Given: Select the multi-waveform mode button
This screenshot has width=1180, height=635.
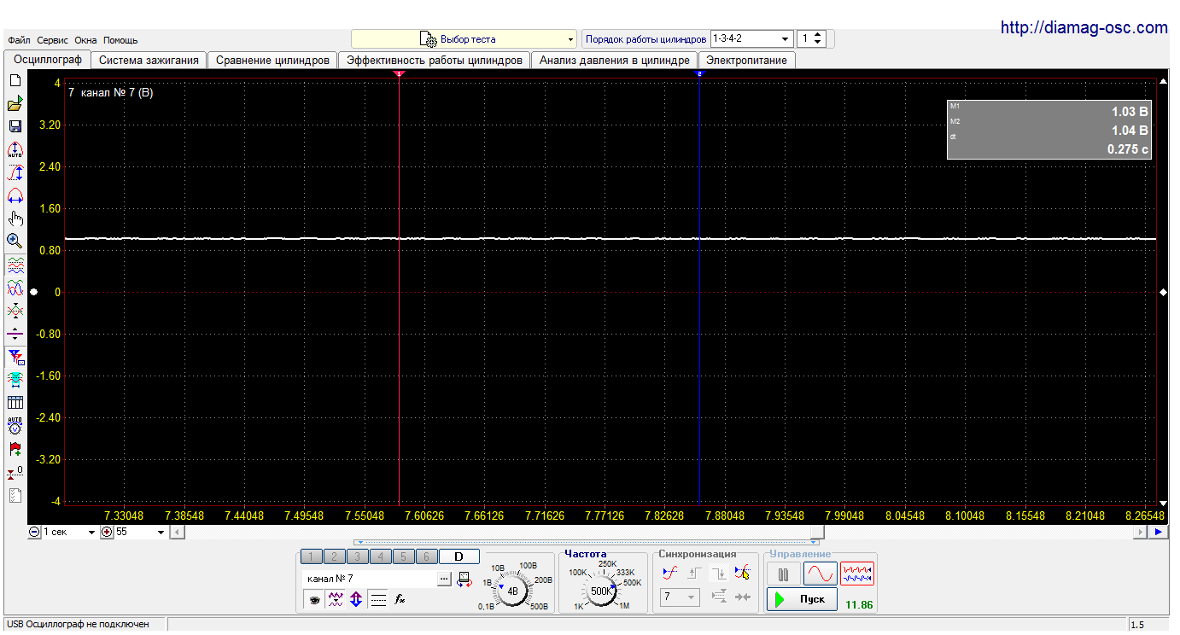Looking at the screenshot, I should click(857, 574).
